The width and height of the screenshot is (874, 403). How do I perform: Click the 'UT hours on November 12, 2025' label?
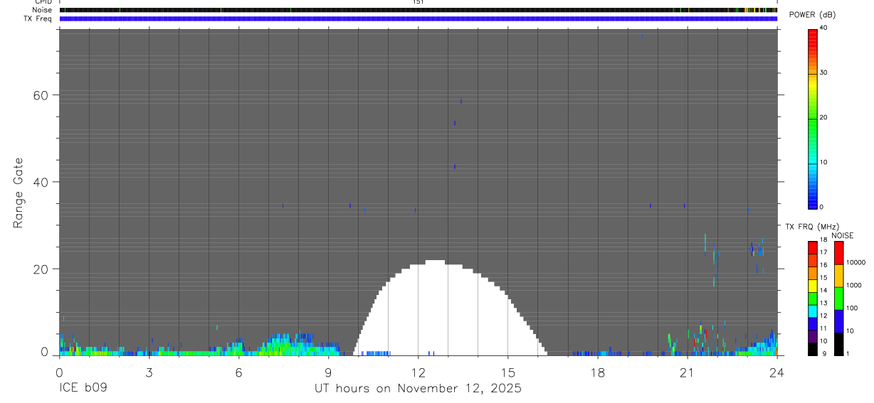[418, 388]
